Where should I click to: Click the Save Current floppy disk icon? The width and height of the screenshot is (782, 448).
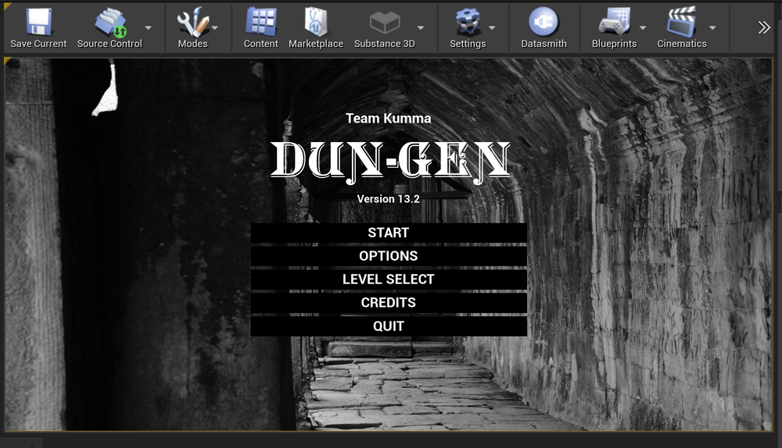(x=38, y=22)
